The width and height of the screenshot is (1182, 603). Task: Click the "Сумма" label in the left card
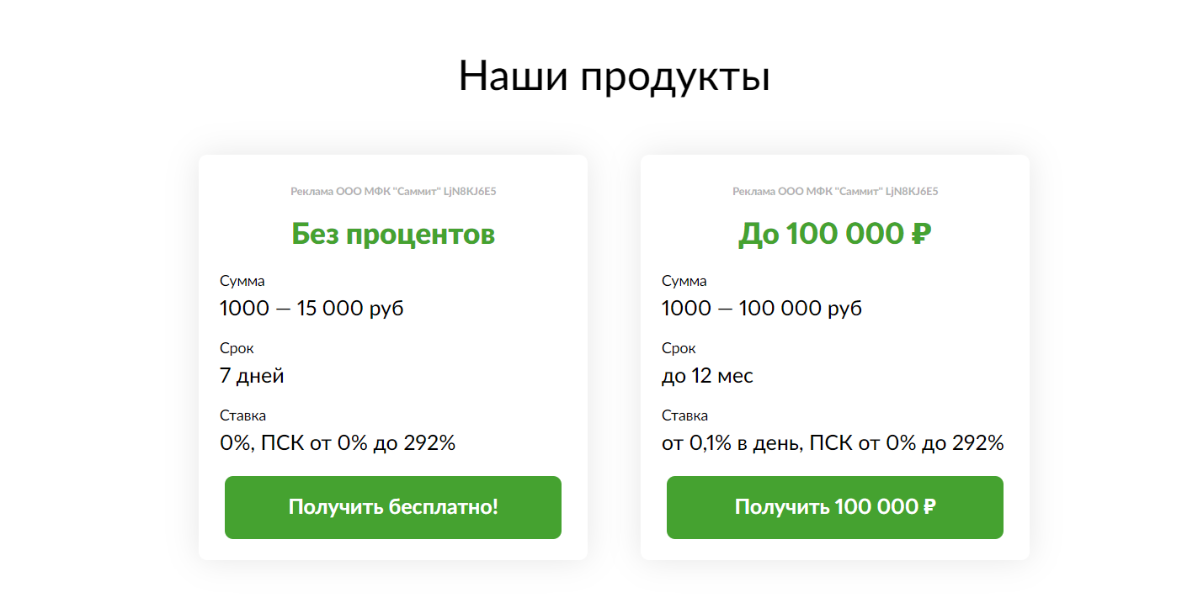pyautogui.click(x=242, y=281)
